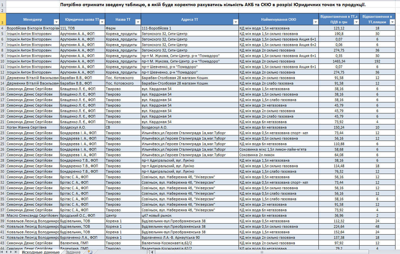This screenshot has height=254, width=400.
Task: Select the amount cell 152,64
Action: tap(339, 232)
